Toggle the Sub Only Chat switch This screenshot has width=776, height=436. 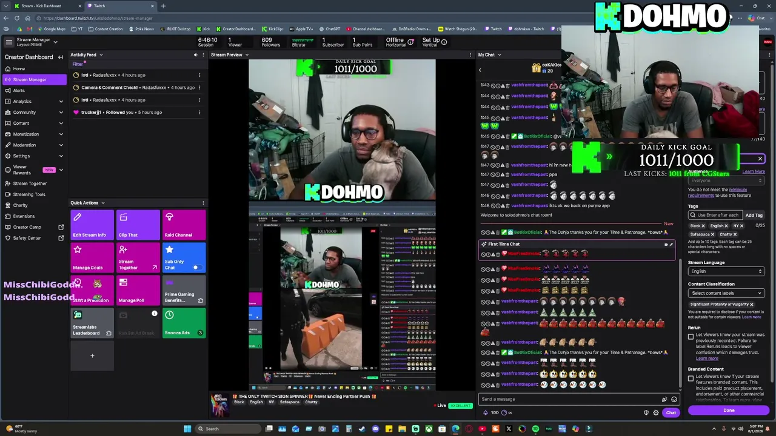(196, 267)
